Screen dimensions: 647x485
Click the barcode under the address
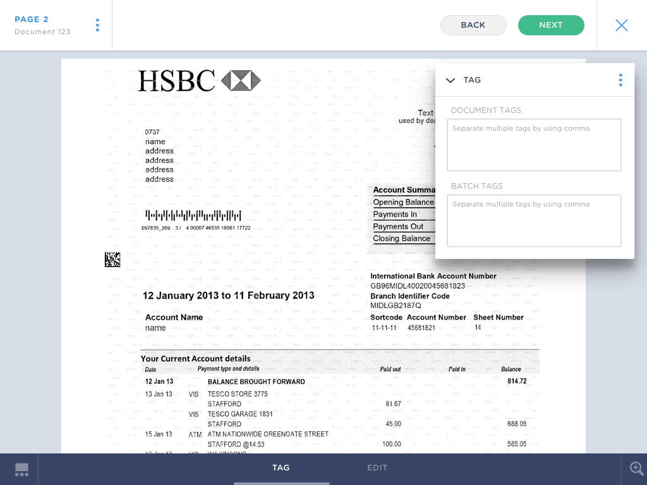point(193,215)
